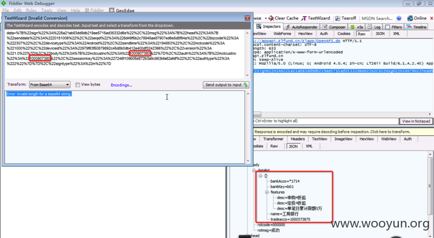The image size is (434, 238).
Task: Click the AutoResponder lightning icon
Action: click(288, 27)
